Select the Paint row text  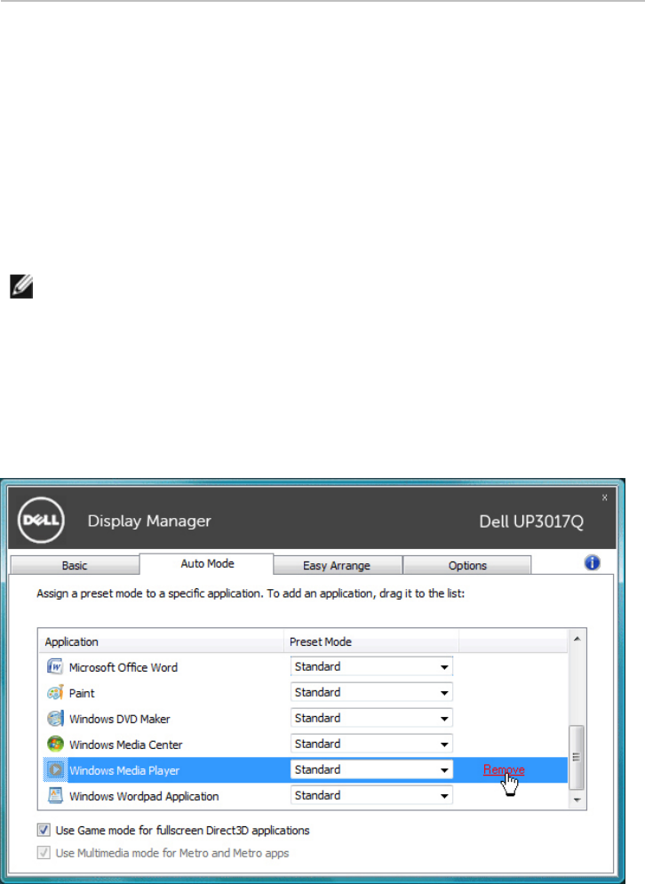tap(82, 693)
